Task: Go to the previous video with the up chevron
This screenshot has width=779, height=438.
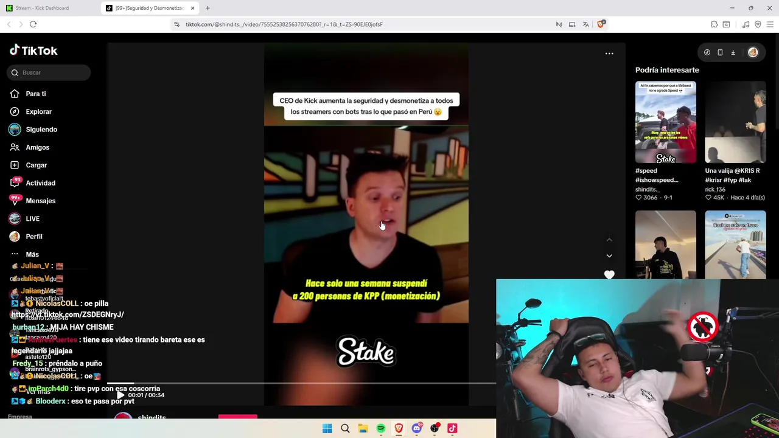Action: click(609, 240)
